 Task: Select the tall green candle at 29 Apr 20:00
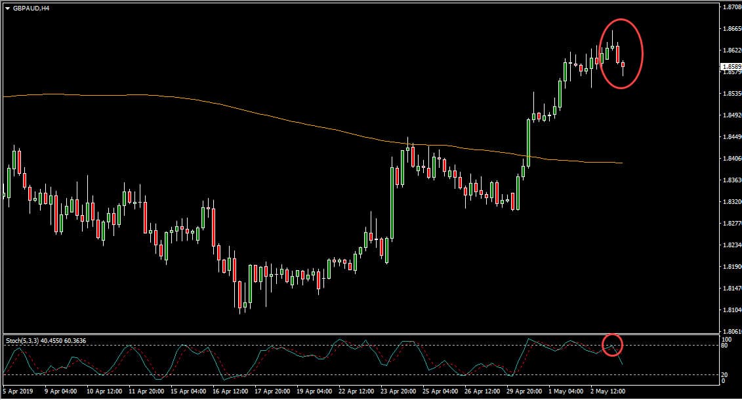(x=528, y=141)
